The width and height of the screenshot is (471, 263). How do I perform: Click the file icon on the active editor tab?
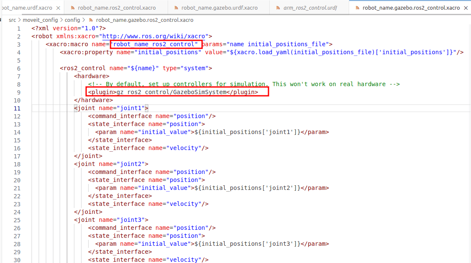click(x=357, y=8)
